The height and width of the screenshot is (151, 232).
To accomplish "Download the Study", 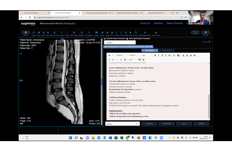I will click(x=102, y=33).
